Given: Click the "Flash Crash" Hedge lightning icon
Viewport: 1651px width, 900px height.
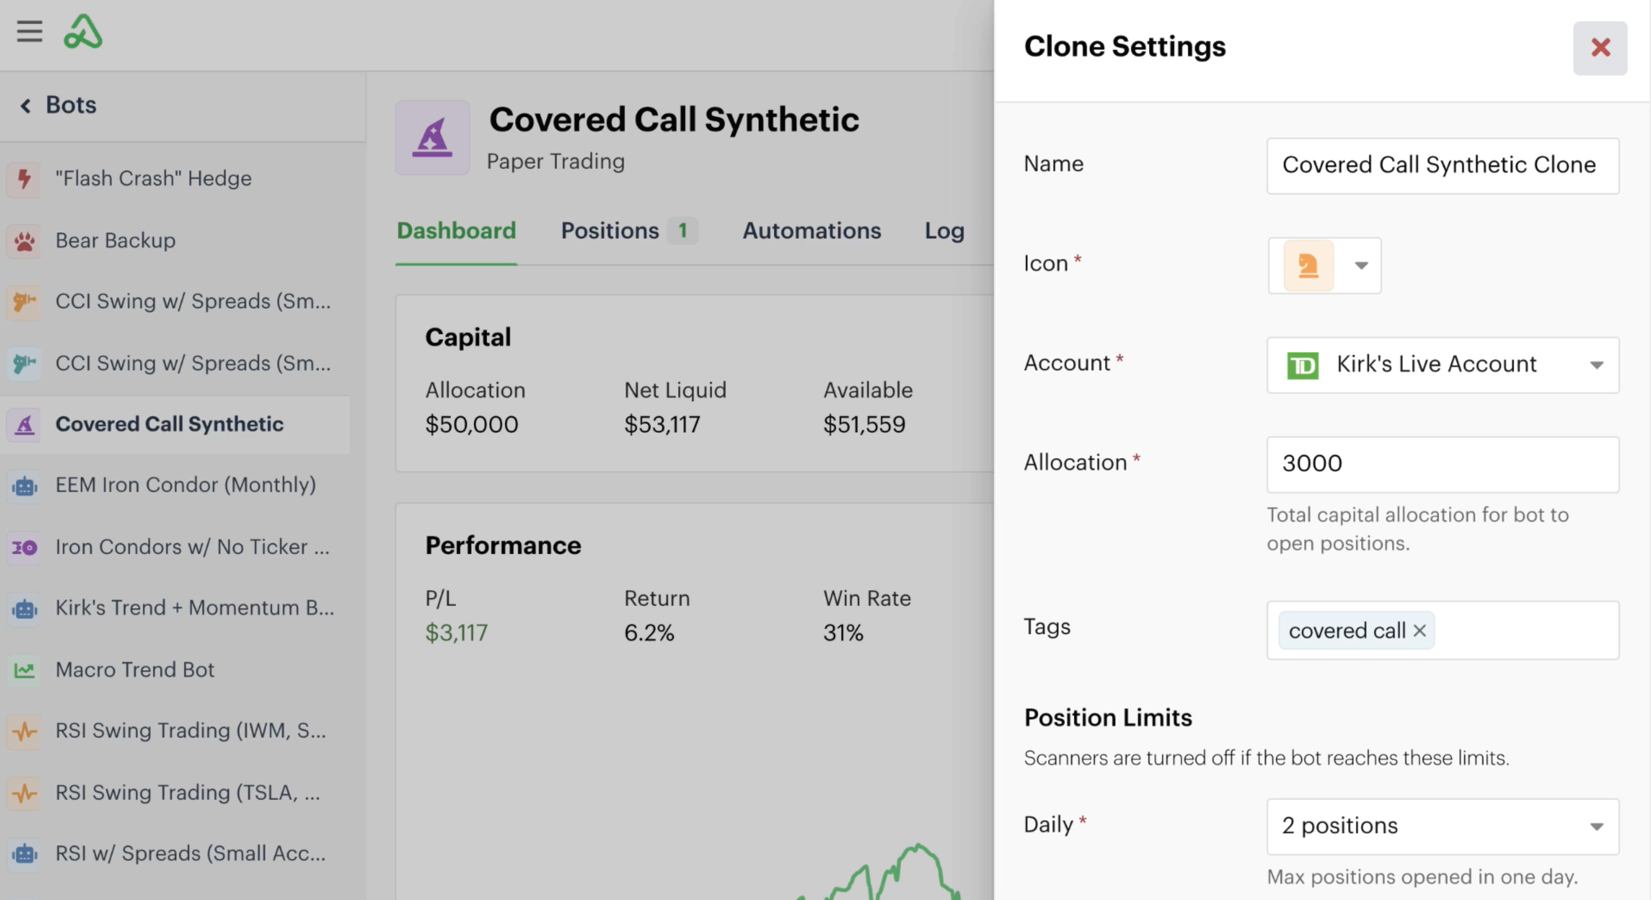Looking at the screenshot, I should [x=24, y=178].
